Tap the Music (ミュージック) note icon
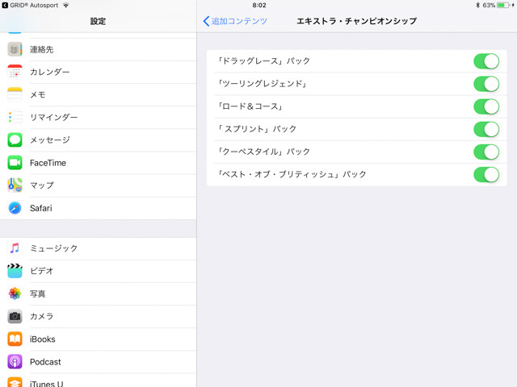Screen dimensions: 517x387 (15, 248)
